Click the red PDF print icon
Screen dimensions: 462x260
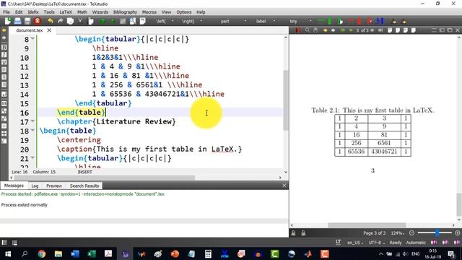[298, 30]
